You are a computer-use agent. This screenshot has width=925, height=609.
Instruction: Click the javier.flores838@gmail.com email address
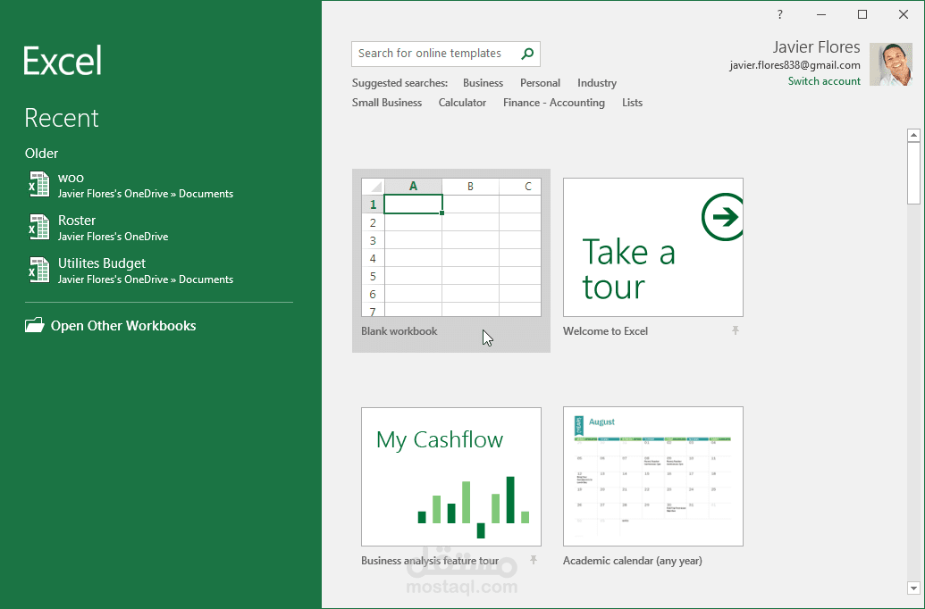click(x=795, y=65)
